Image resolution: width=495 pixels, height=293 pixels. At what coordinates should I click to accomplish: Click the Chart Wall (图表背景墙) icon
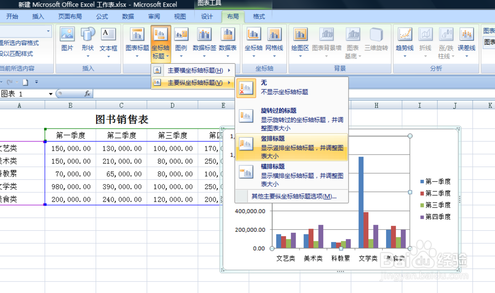coord(326,35)
